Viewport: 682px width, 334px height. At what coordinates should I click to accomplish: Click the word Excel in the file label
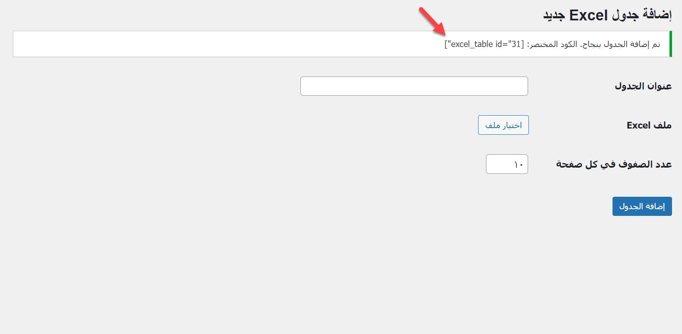click(638, 125)
